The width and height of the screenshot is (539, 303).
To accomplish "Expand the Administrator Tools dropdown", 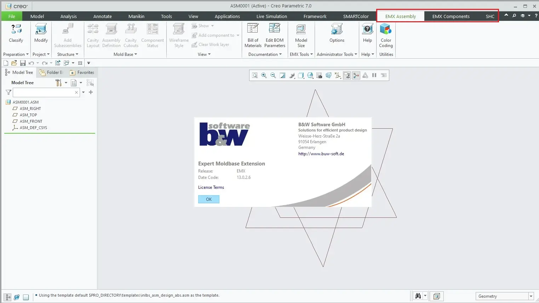I will (337, 54).
